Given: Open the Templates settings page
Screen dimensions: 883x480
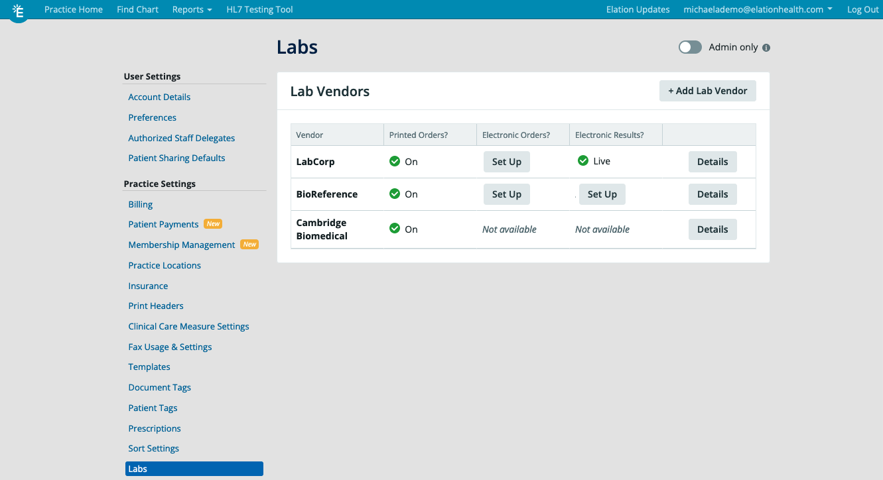Looking at the screenshot, I should [x=149, y=367].
